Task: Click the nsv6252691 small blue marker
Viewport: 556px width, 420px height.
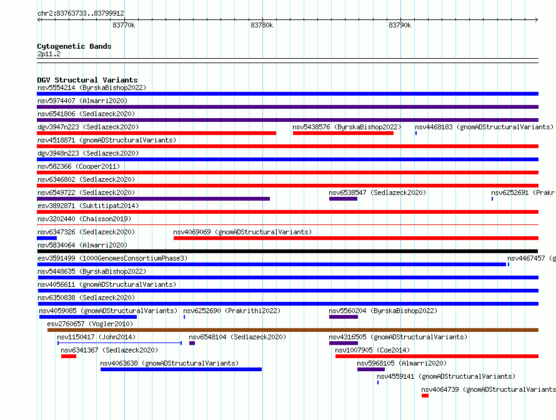Action: [492, 199]
